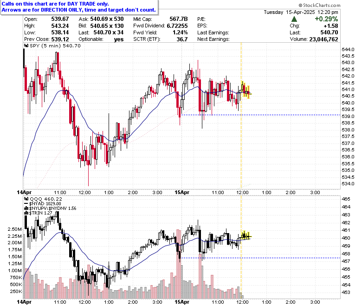The image size is (362, 306).
Task: Click the Fwd Yield value 1.24%
Action: pos(180,33)
